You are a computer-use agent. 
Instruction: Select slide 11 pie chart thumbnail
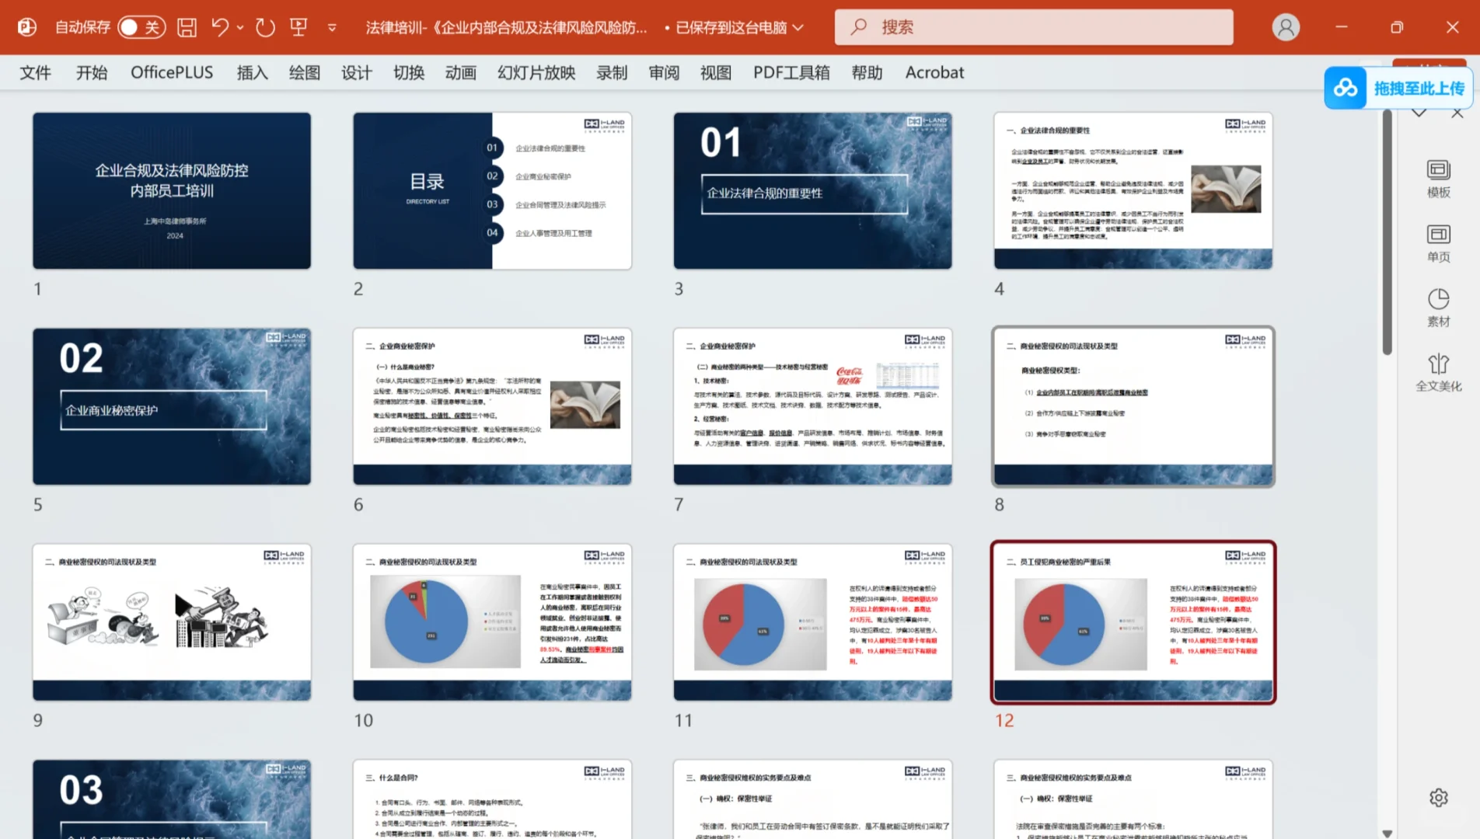[812, 622]
